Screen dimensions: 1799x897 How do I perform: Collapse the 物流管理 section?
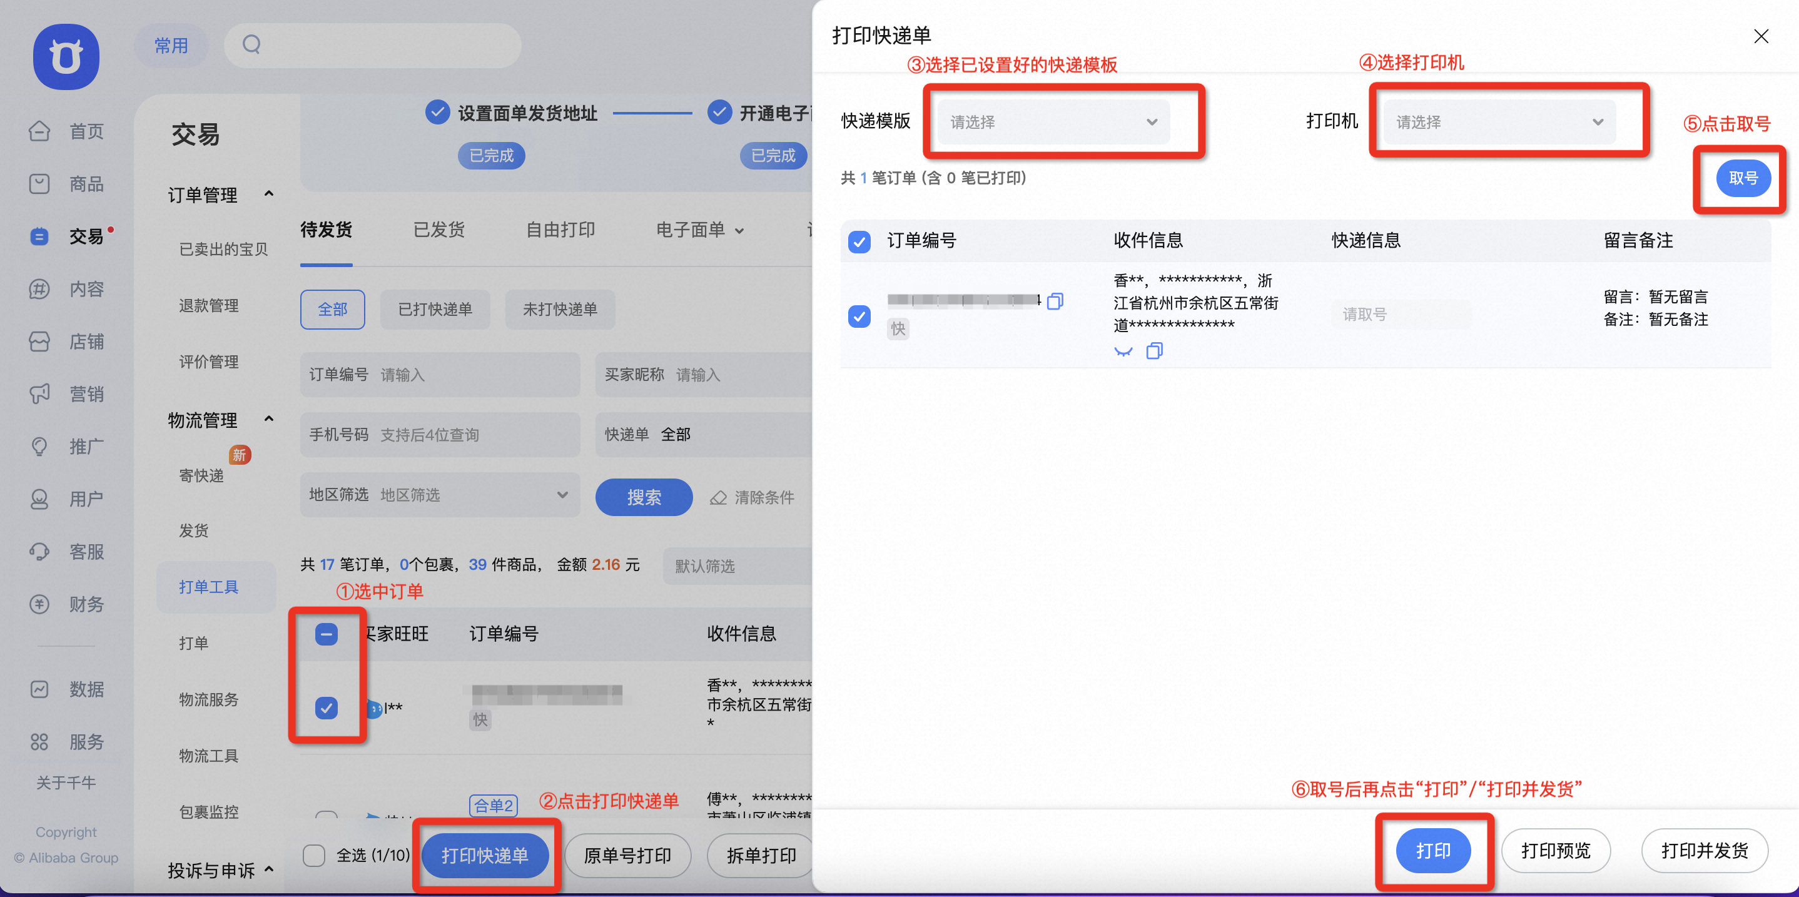click(x=269, y=418)
